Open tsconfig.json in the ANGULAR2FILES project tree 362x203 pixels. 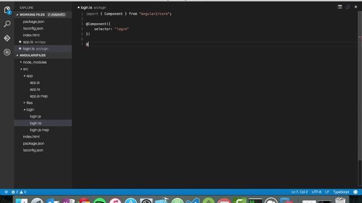point(33,150)
